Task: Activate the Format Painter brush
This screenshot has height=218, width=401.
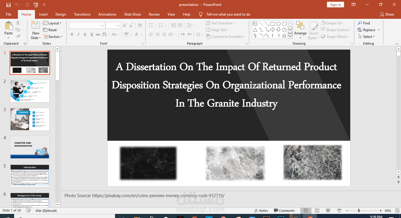Action: pyautogui.click(x=18, y=36)
